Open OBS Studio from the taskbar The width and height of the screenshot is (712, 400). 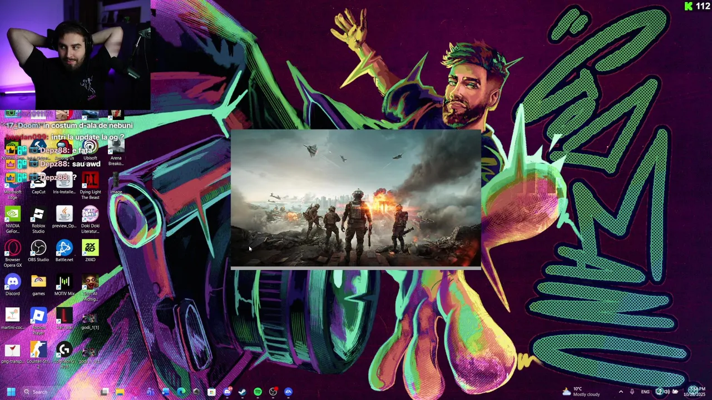273,392
